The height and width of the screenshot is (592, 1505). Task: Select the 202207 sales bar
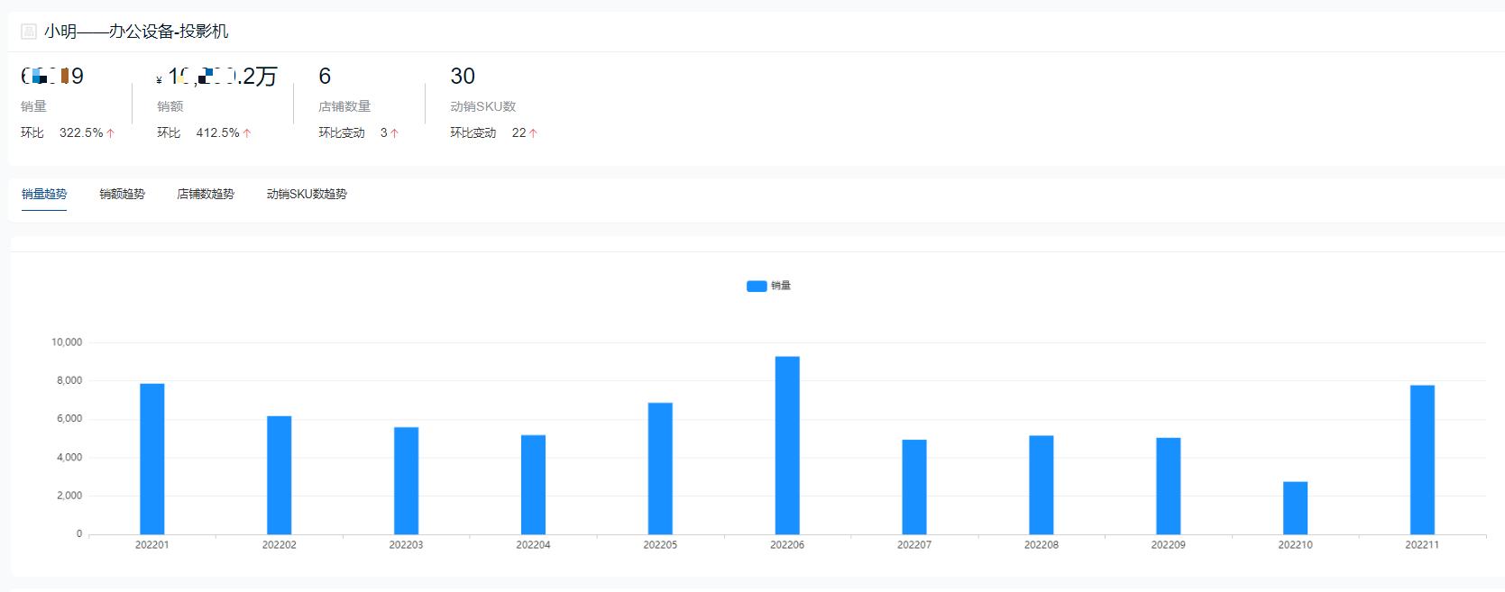[914, 487]
